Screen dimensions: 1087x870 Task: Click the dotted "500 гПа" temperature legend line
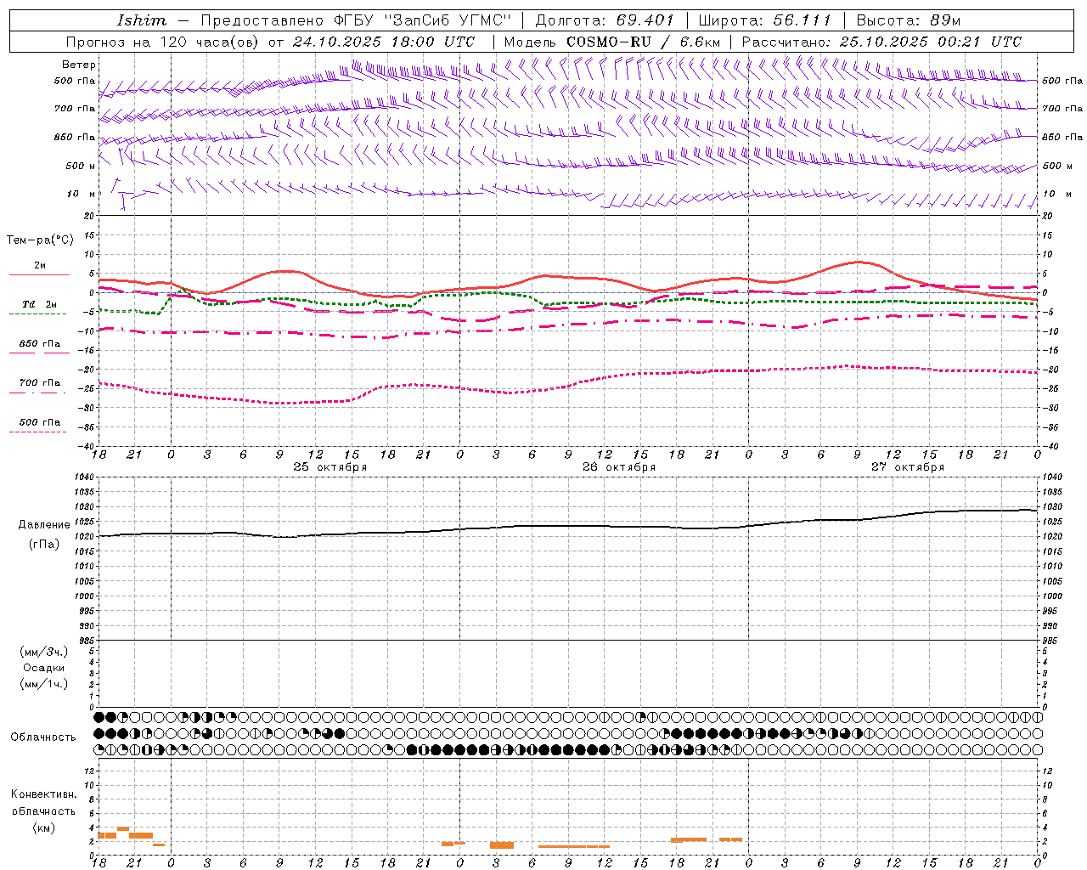(37, 432)
